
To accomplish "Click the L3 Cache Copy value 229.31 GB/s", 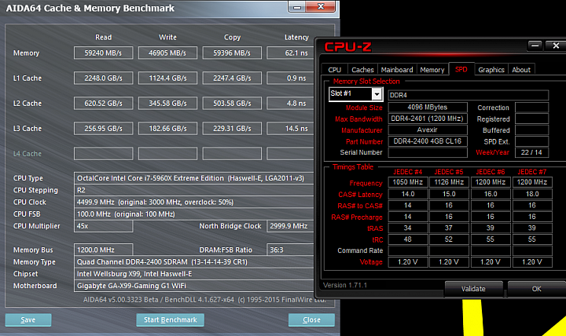I will tap(232, 128).
